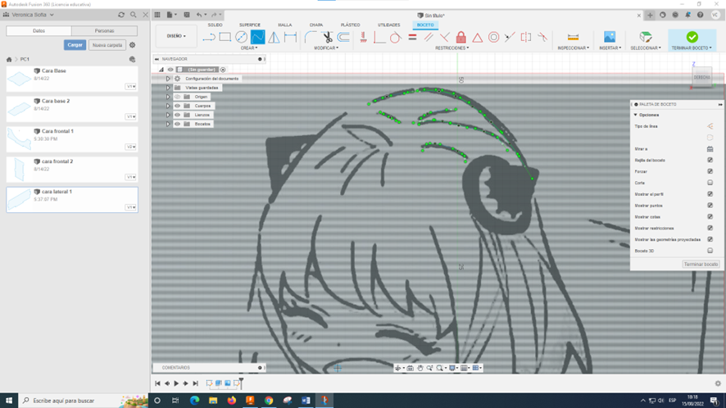Open the pan hand navigation tool
Screen dimensions: 726x408
(420, 368)
